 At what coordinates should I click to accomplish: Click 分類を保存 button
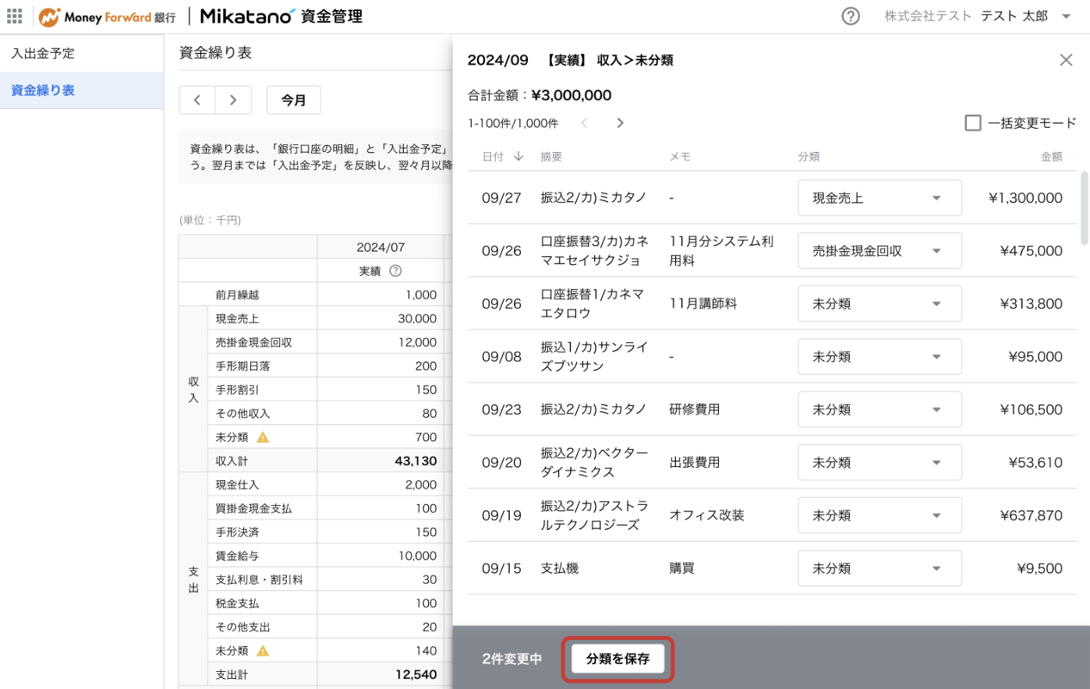(x=618, y=659)
